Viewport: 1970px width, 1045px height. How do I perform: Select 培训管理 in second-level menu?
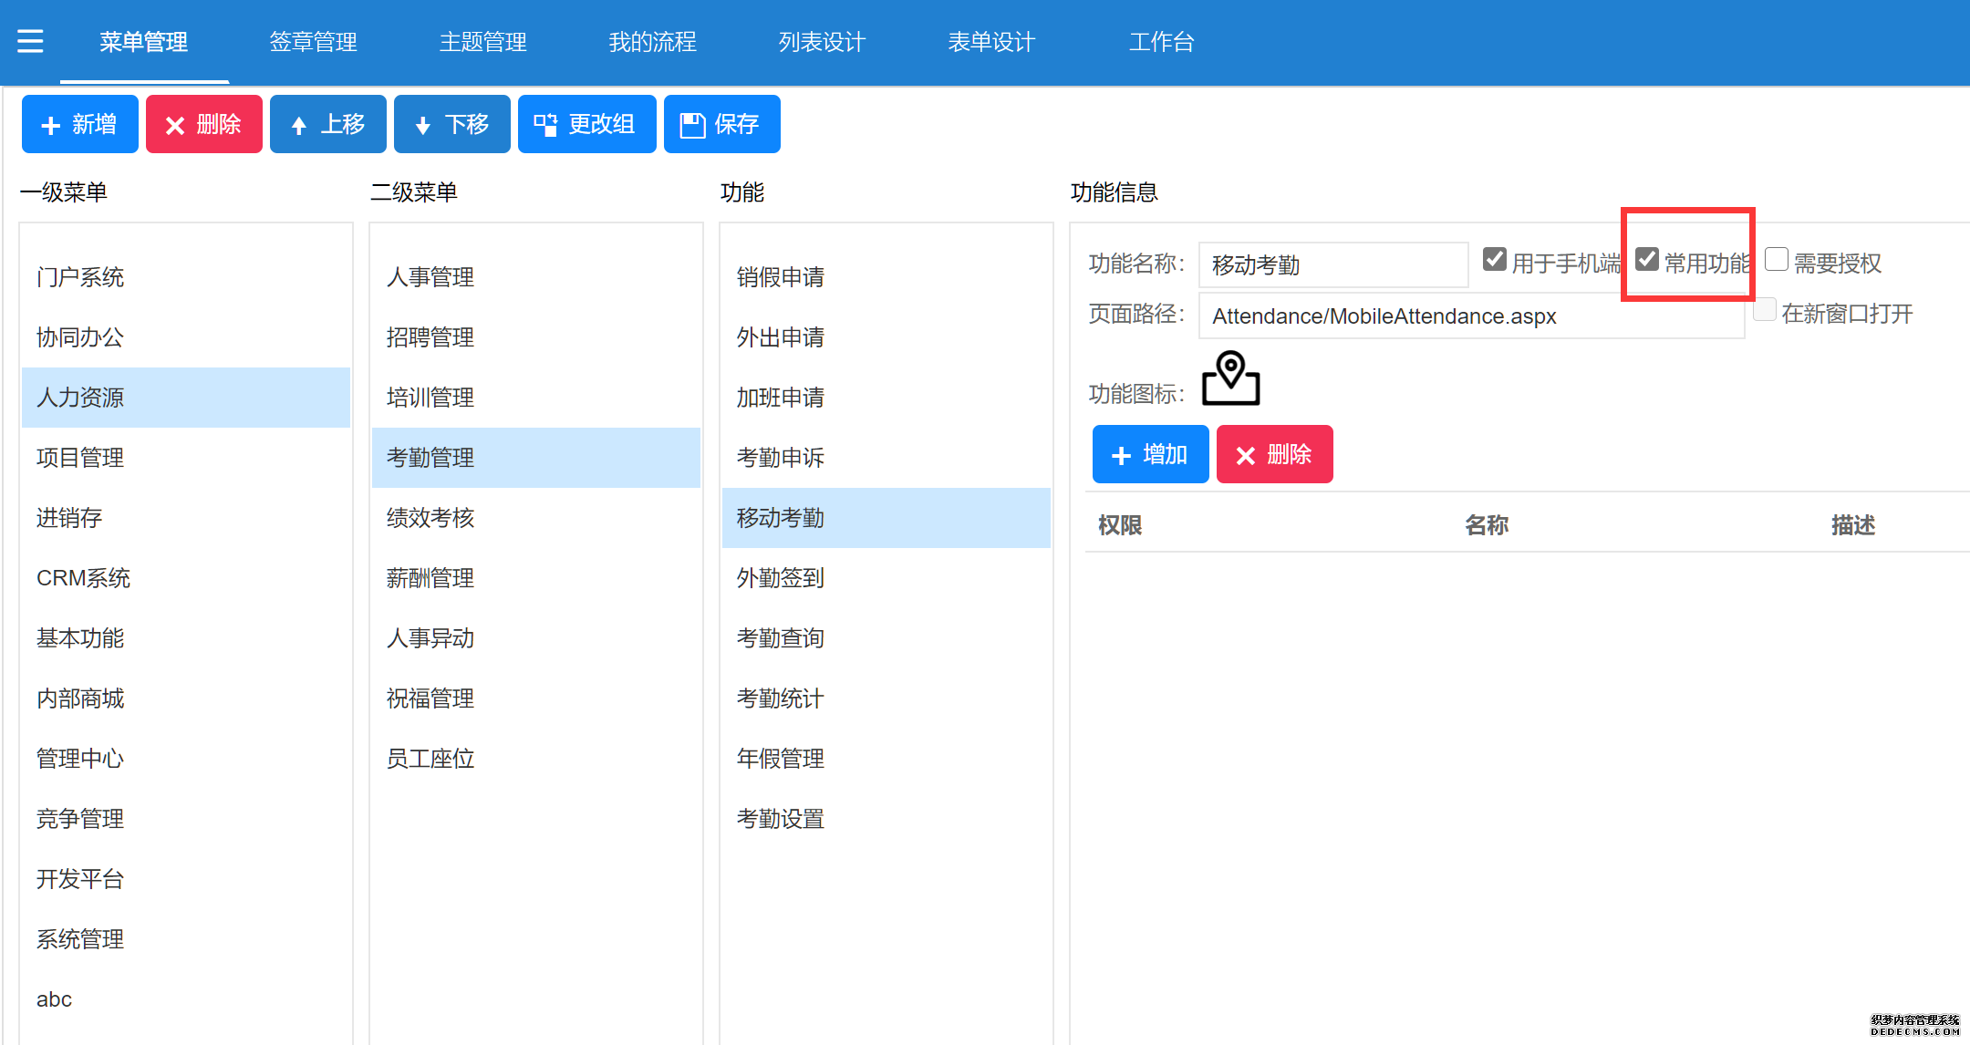pyautogui.click(x=536, y=398)
